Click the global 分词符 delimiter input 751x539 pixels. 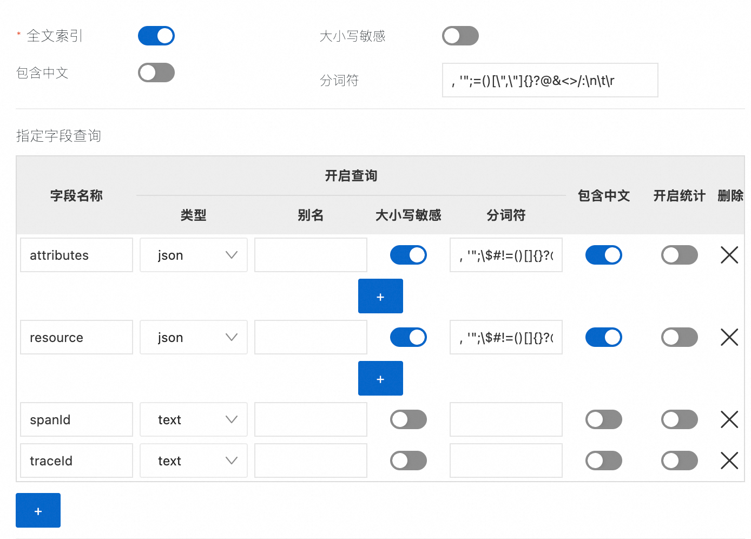[x=550, y=80]
